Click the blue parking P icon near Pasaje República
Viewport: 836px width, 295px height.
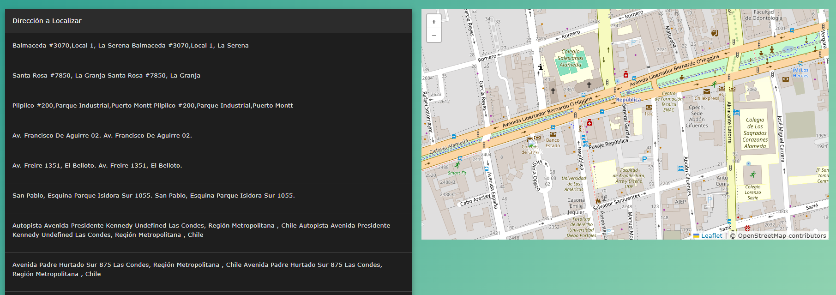(644, 159)
